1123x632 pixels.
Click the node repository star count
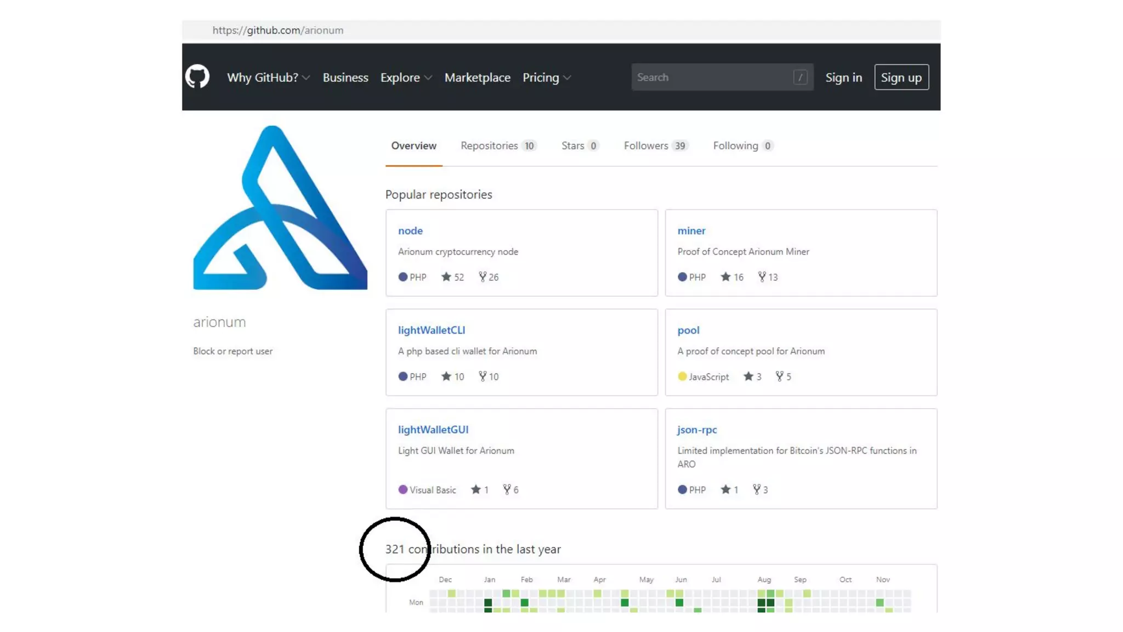click(x=458, y=277)
